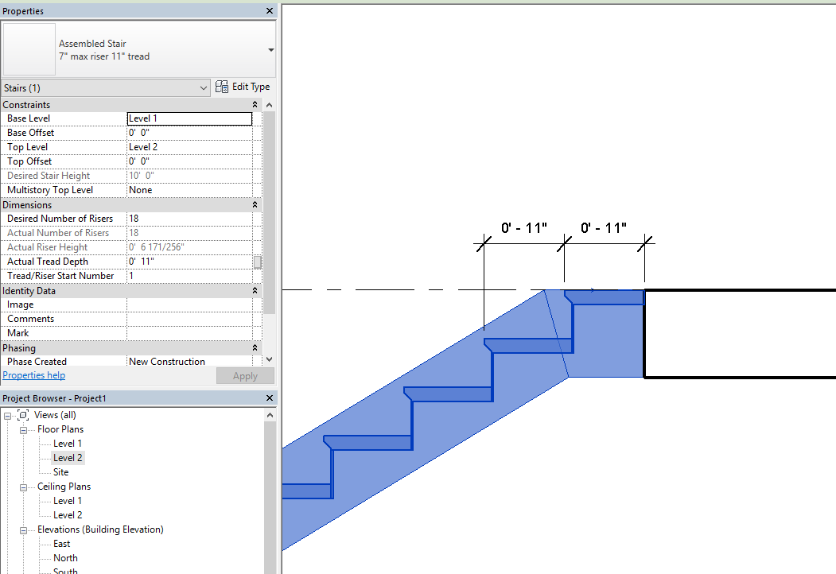The height and width of the screenshot is (574, 836).
Task: Open Floor Plans Level 1 view
Action: pos(68,444)
